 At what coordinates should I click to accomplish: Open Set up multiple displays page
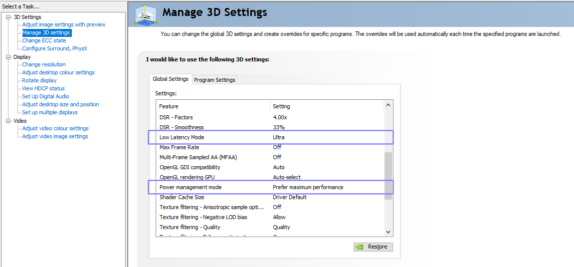click(50, 112)
